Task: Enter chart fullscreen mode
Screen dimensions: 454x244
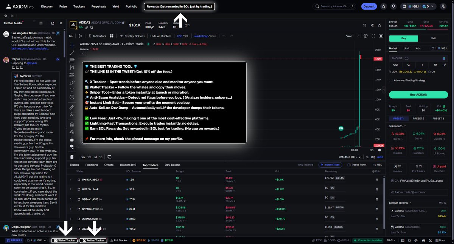Action: (373, 36)
